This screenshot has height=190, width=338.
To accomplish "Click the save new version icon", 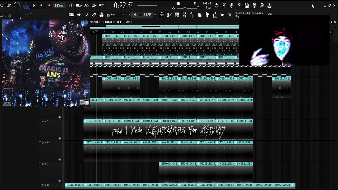I will click(x=254, y=5).
